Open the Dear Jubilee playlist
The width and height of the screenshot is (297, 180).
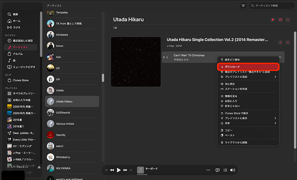(21, 133)
